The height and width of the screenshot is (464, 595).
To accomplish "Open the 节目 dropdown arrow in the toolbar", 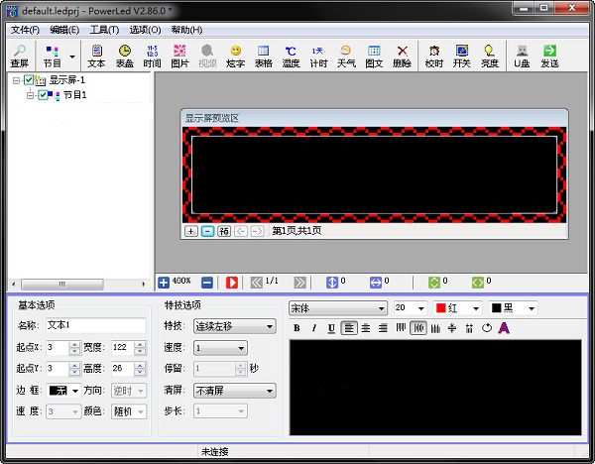I will [72, 57].
